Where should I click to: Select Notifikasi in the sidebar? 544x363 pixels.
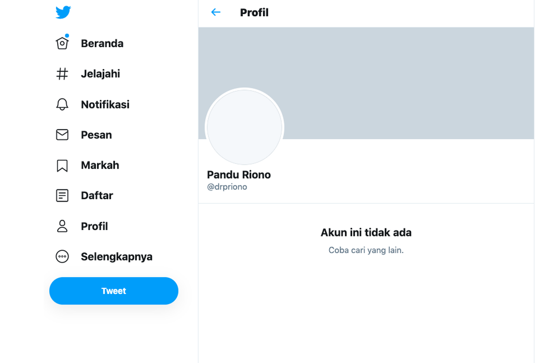click(x=105, y=104)
